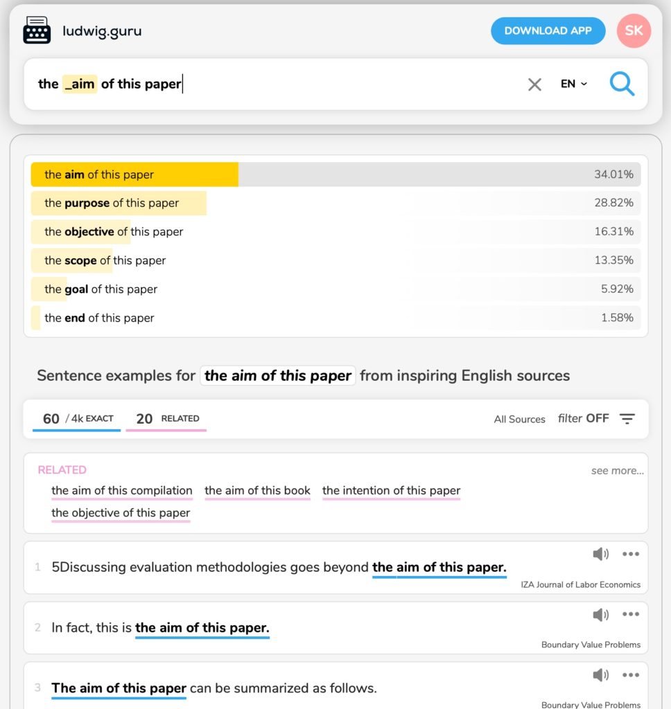Open the SK user profile avatar
Image resolution: width=671 pixels, height=709 pixels.
[x=634, y=30]
